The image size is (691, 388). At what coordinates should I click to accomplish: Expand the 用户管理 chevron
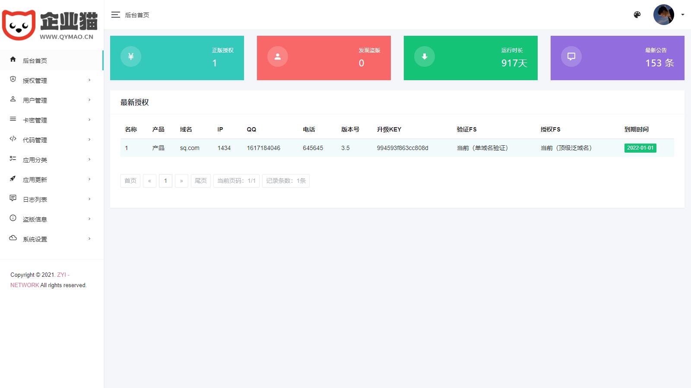tap(89, 100)
